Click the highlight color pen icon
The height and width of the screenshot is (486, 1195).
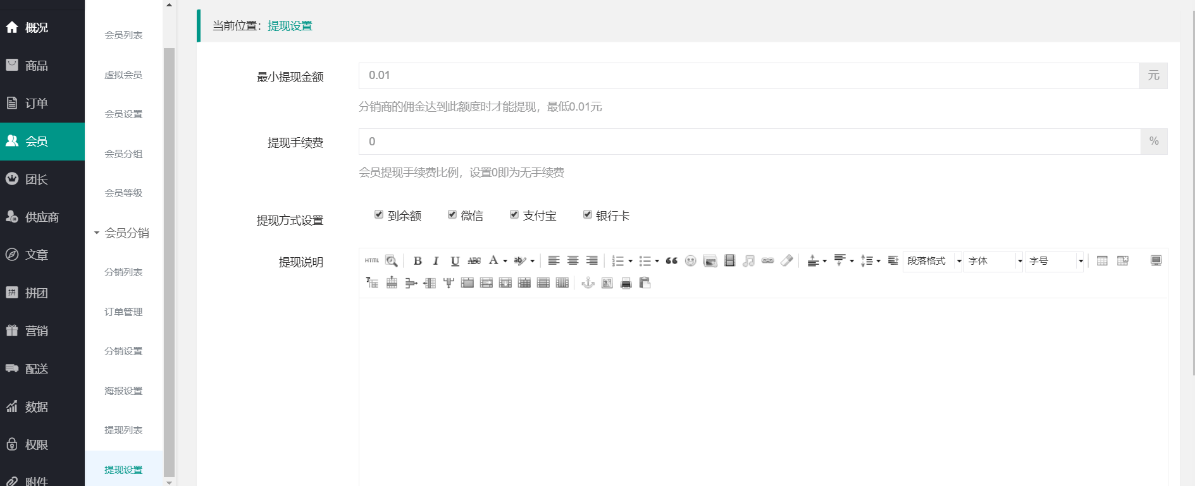click(520, 260)
